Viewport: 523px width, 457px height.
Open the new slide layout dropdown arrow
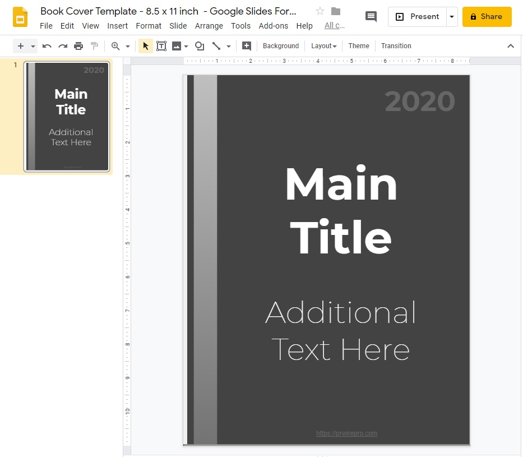(x=33, y=46)
